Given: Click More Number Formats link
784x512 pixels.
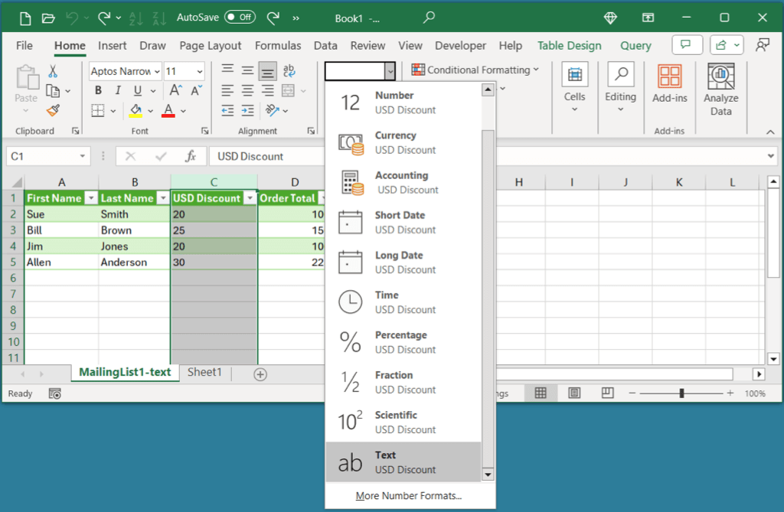Looking at the screenshot, I should (409, 496).
